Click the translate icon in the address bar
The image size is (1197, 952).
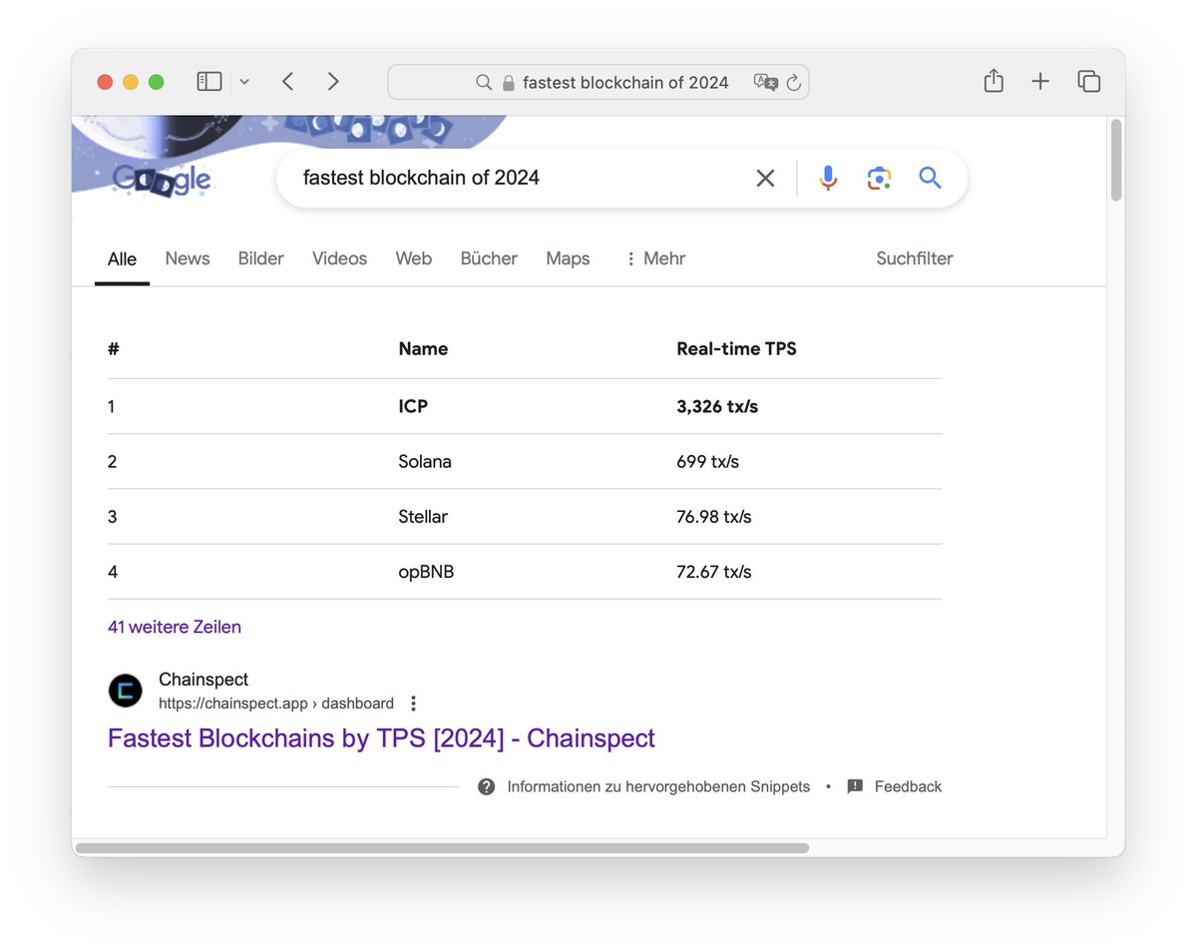point(766,83)
